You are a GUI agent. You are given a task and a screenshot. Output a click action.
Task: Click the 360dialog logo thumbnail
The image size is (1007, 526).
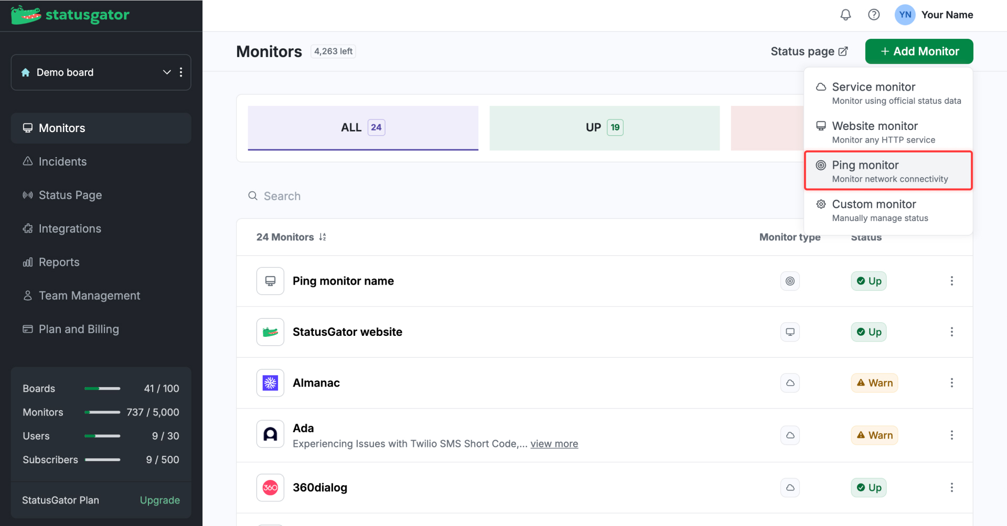point(270,488)
